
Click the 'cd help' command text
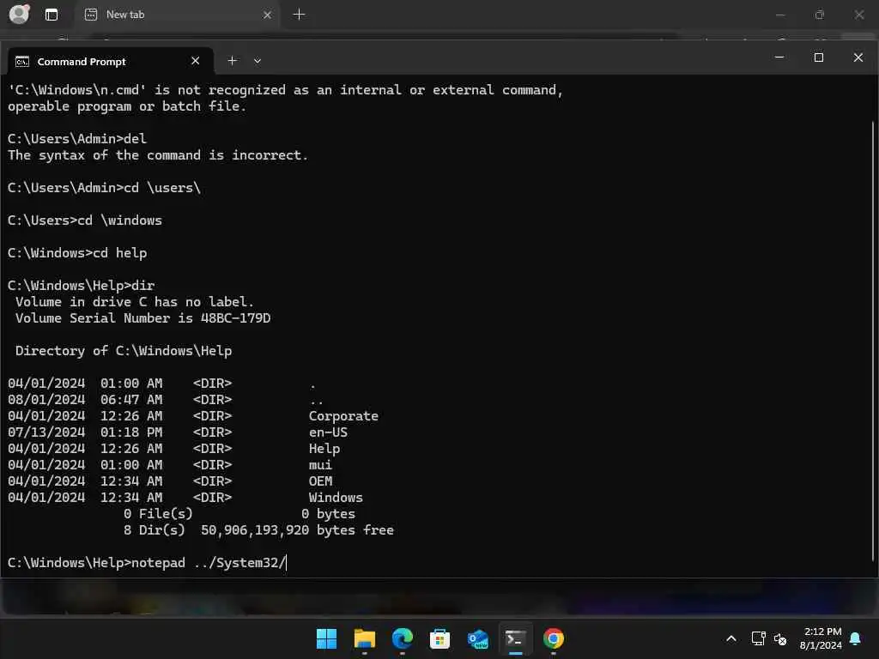coord(119,253)
